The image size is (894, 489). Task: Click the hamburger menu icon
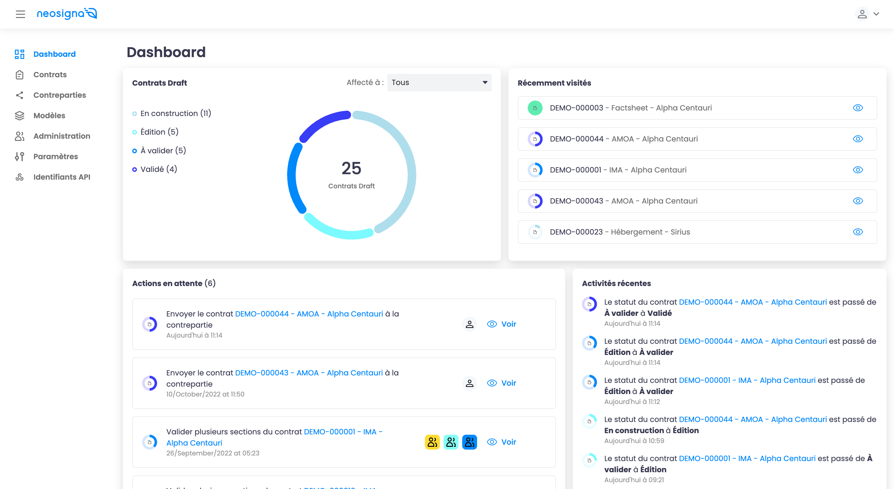pyautogui.click(x=20, y=14)
